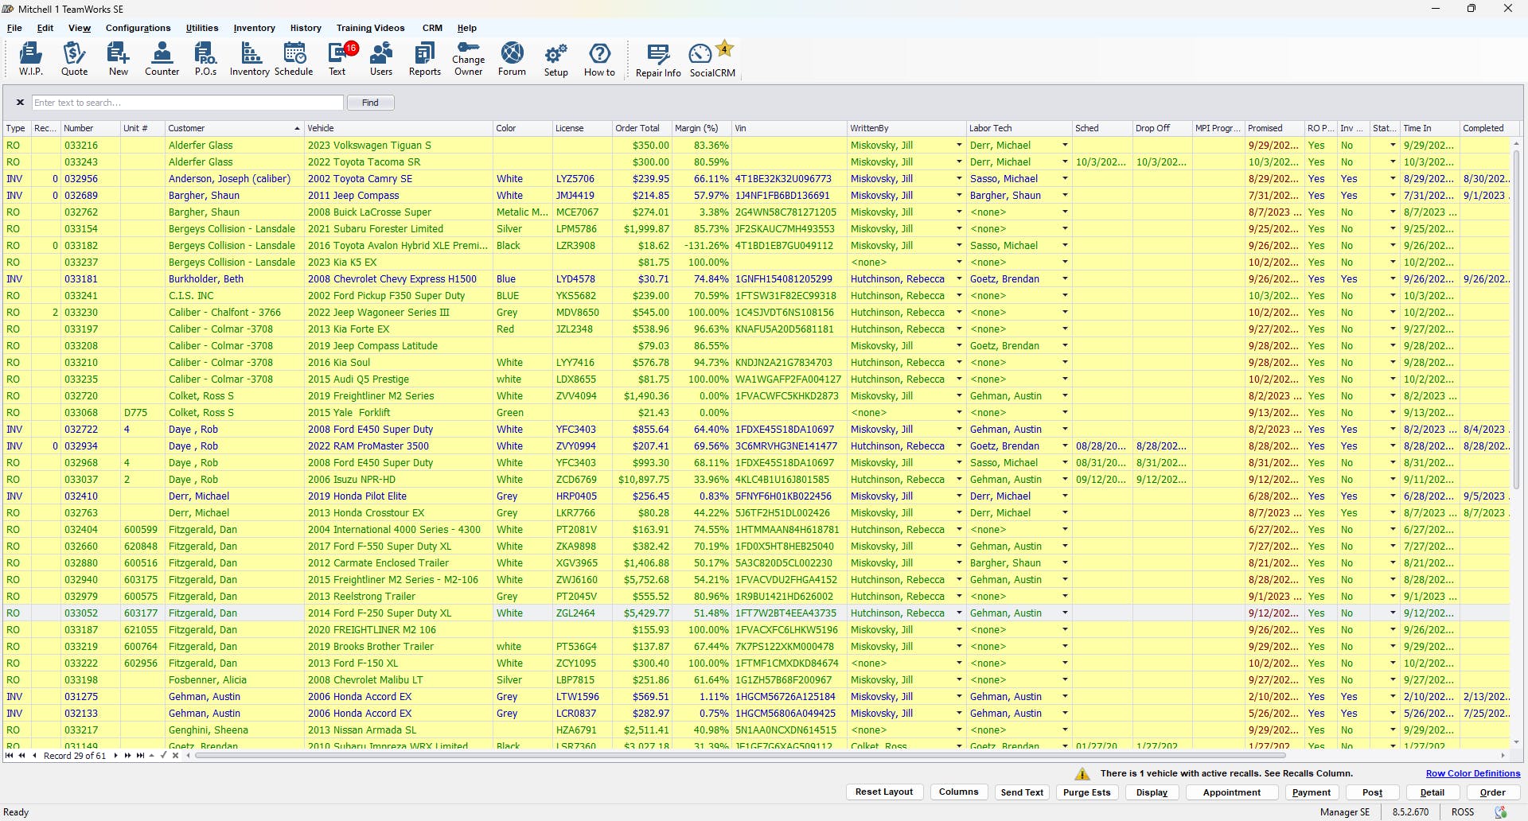Create a new Quote
The width and height of the screenshot is (1528, 821).
point(74,59)
